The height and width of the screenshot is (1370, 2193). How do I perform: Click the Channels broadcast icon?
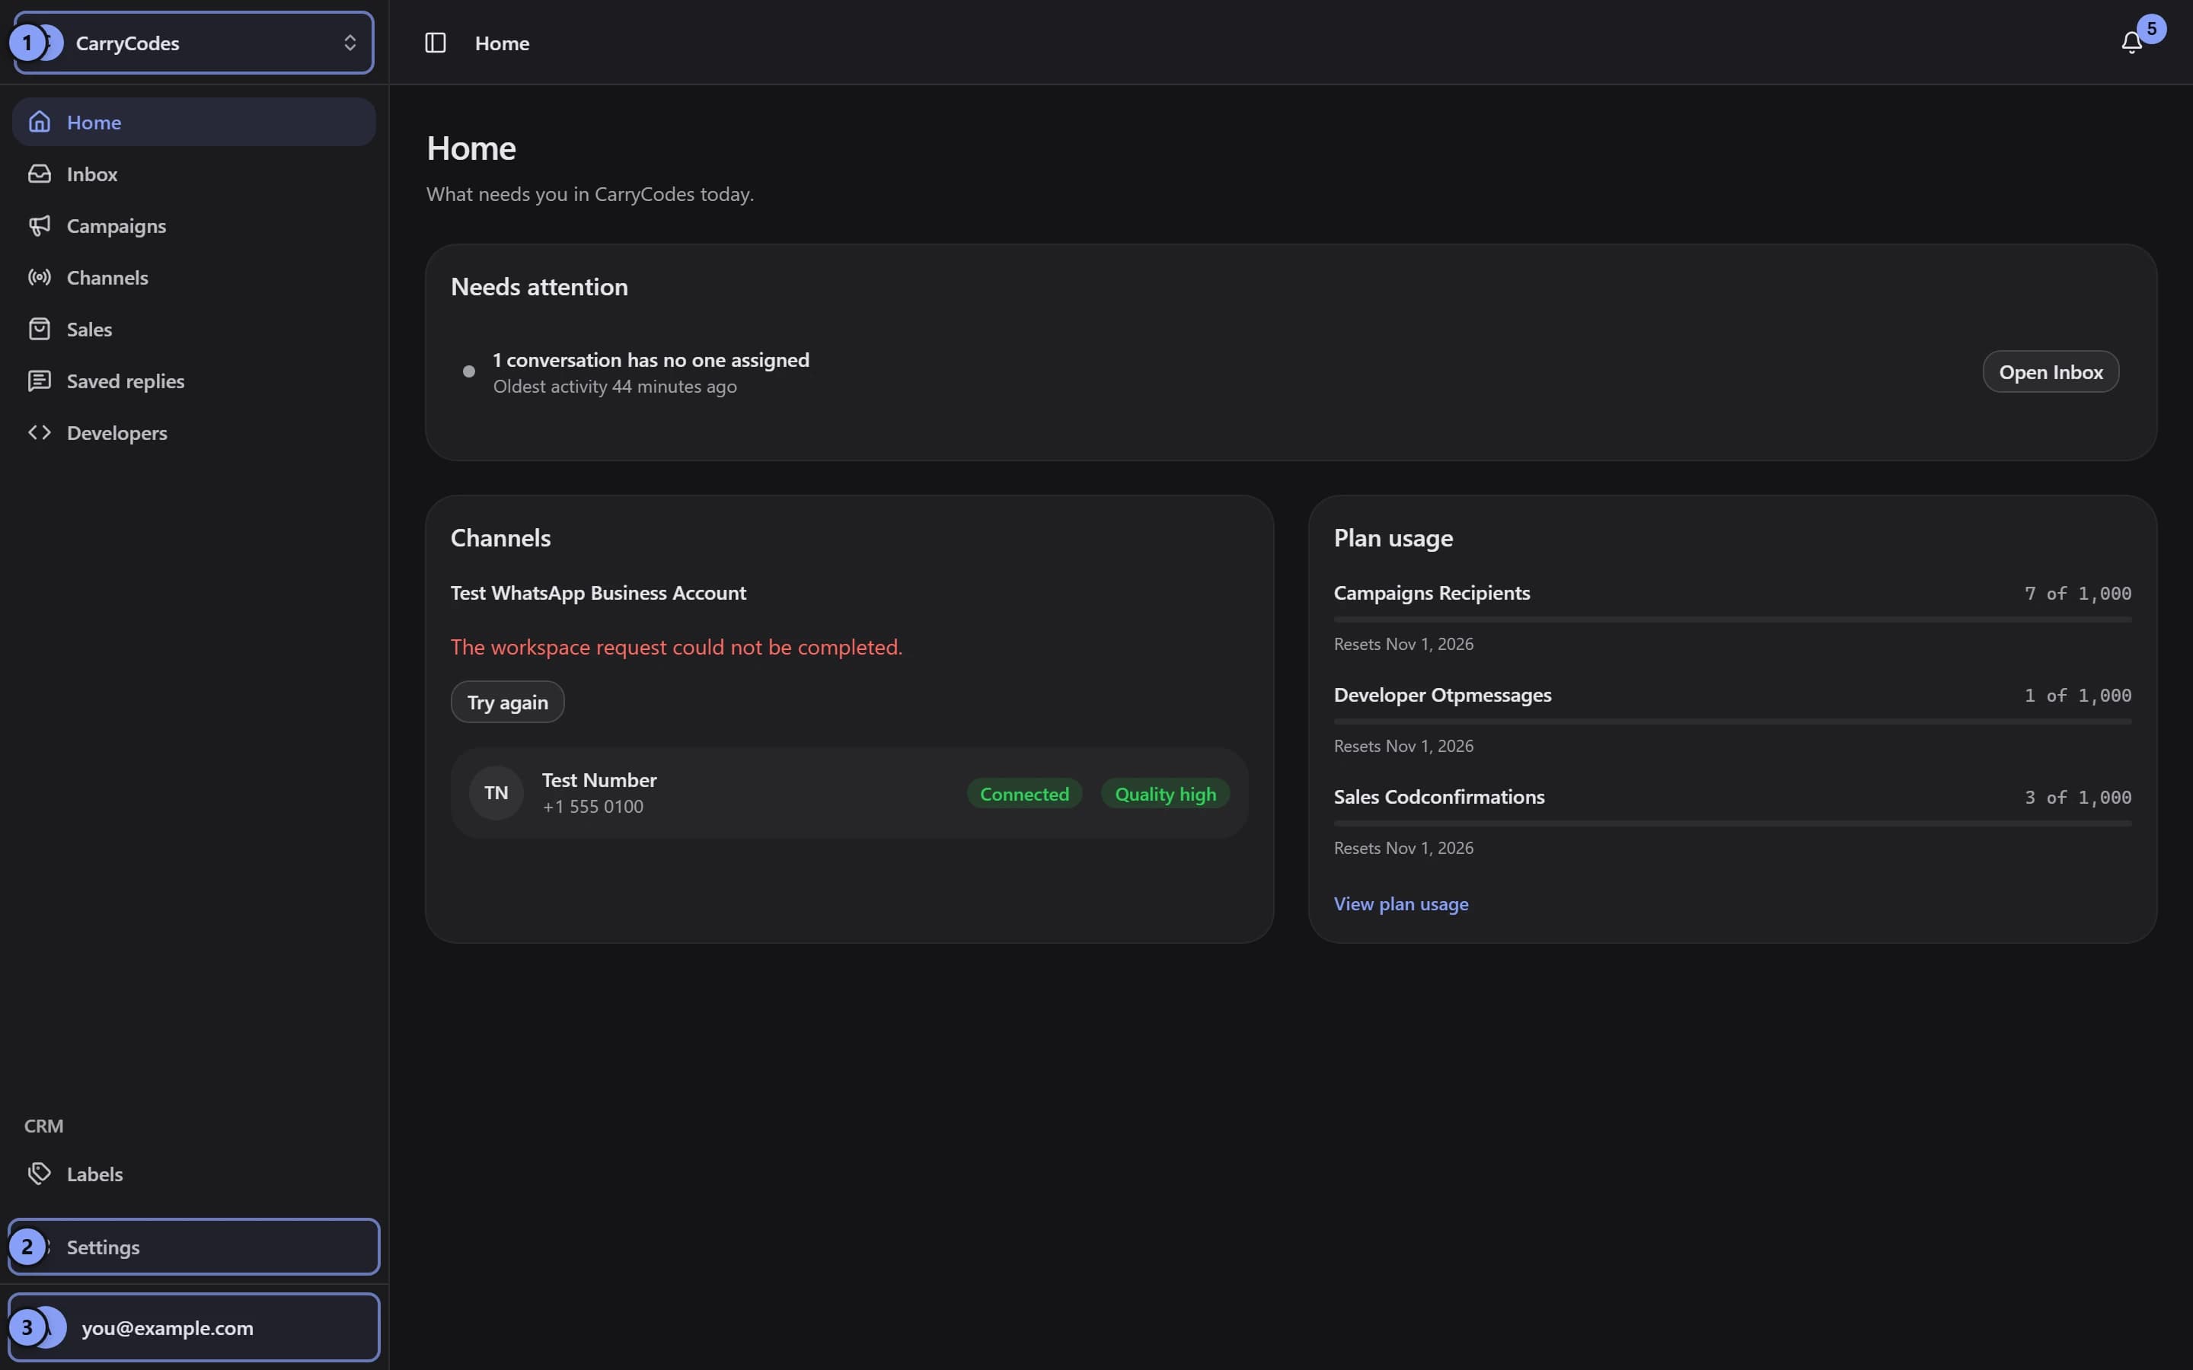39,276
